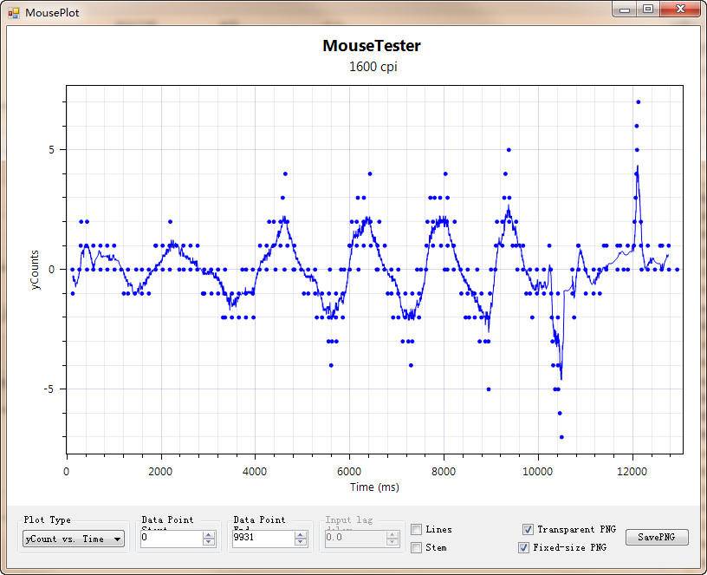This screenshot has height=575, width=707.
Task: Click the Data Point End field showing 9931
Action: (262, 539)
